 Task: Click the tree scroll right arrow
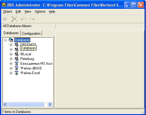pos(50,104)
